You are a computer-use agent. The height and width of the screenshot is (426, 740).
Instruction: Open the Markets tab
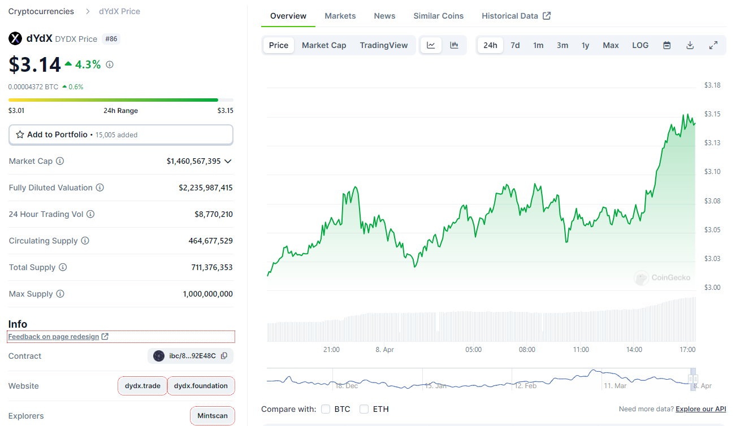click(x=340, y=16)
